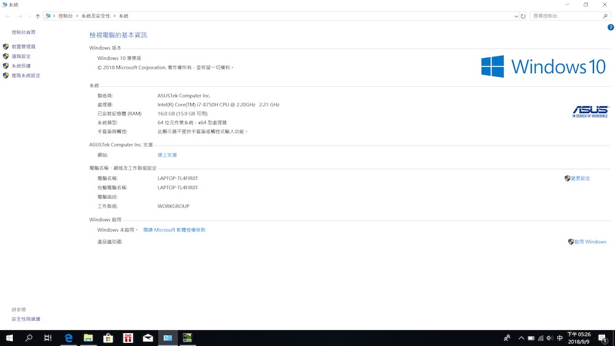The width and height of the screenshot is (615, 346).
Task: Click the ASUS logo image
Action: pos(590,112)
